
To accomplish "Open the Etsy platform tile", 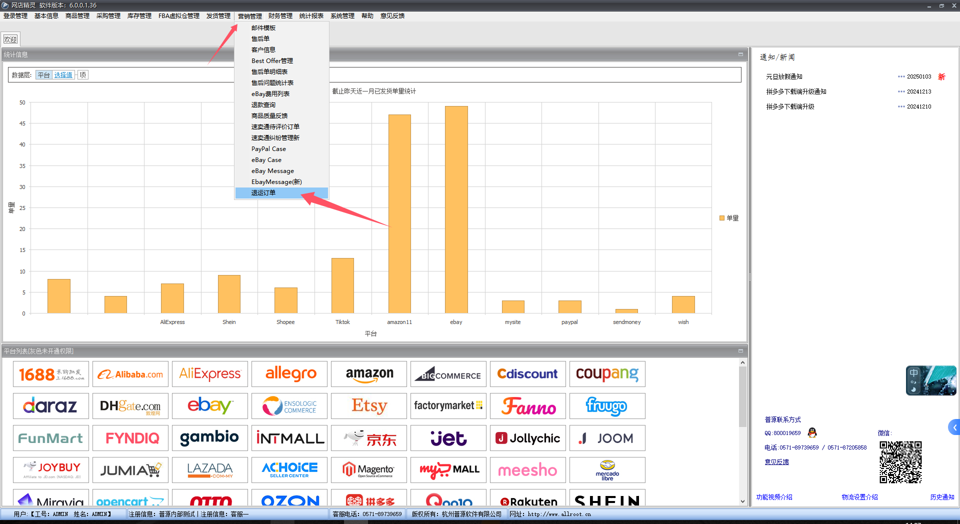I will coord(369,406).
